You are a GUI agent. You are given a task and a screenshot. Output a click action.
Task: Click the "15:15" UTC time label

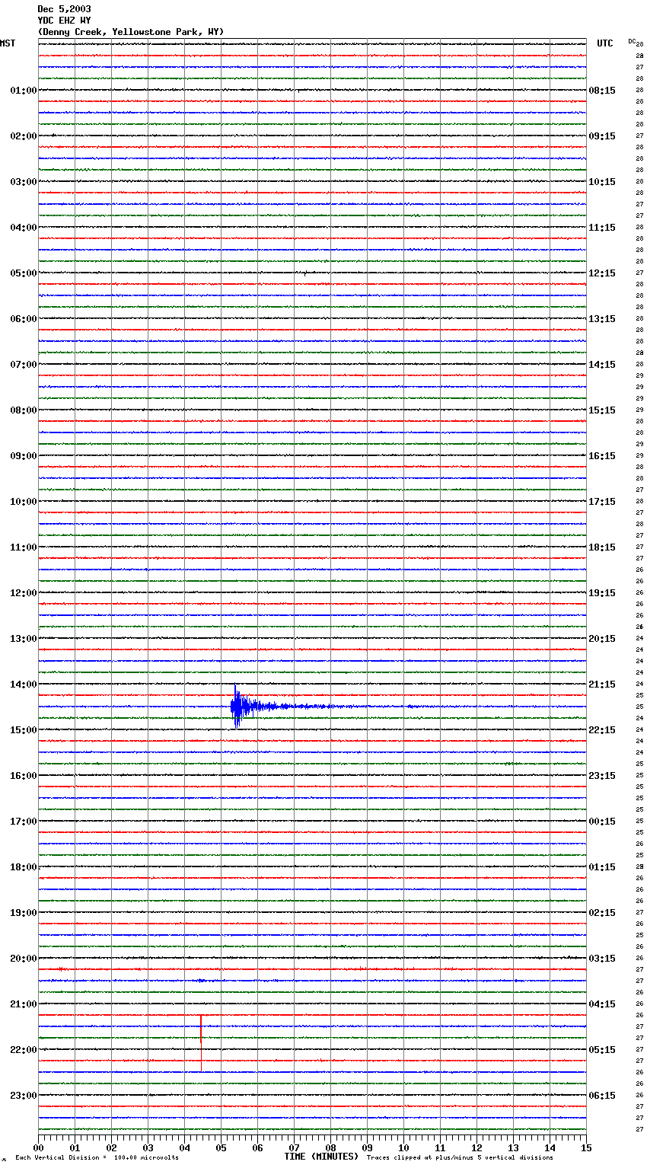(x=602, y=410)
